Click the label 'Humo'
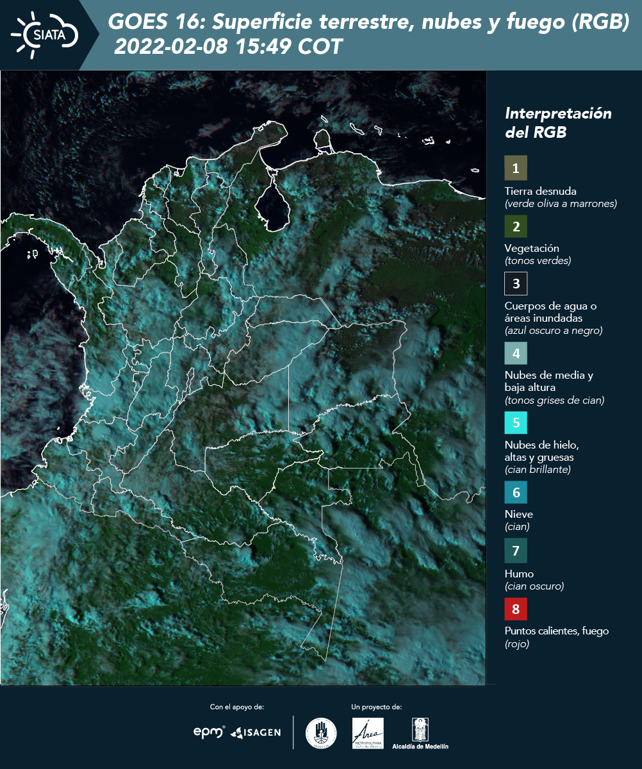 [519, 574]
